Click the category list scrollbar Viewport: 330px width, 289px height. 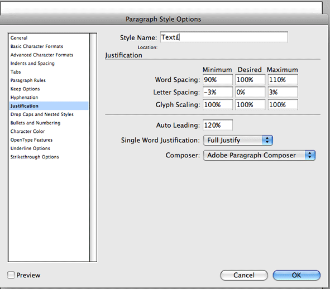[93, 147]
